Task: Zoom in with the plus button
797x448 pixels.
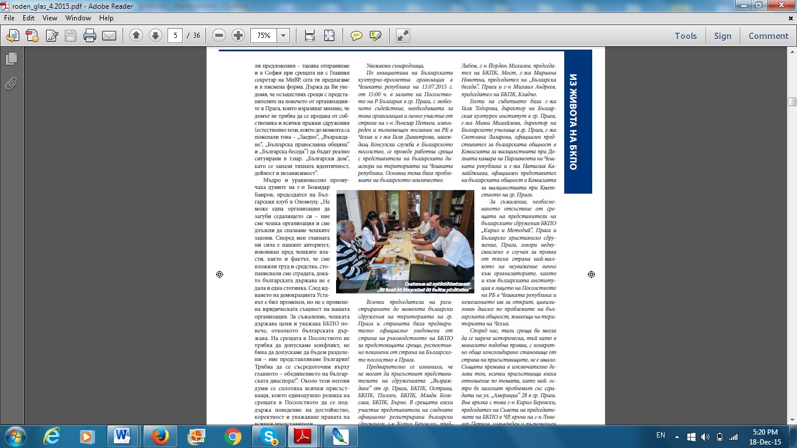Action: click(x=238, y=36)
